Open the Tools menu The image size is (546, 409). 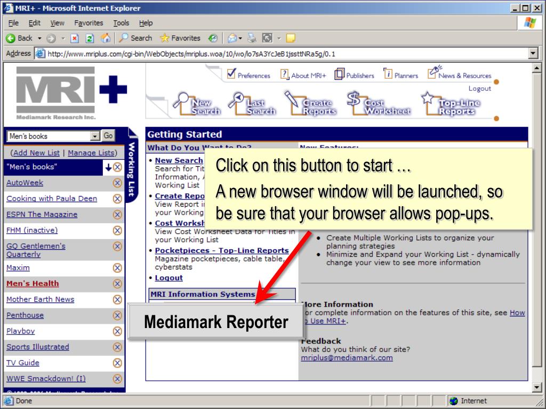coord(121,23)
